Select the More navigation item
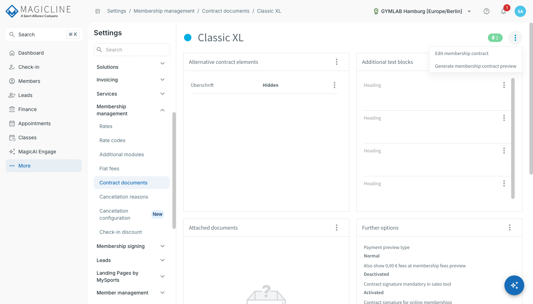 [44, 166]
